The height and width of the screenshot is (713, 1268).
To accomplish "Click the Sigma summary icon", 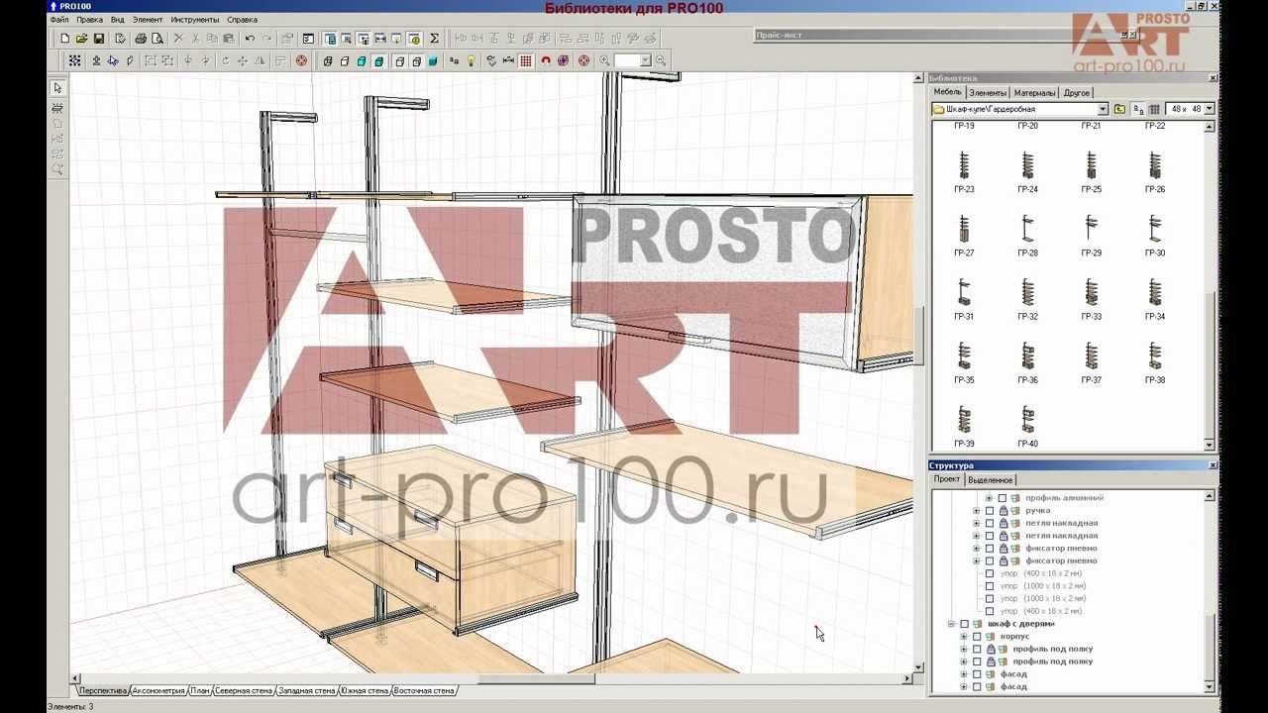I will [434, 39].
